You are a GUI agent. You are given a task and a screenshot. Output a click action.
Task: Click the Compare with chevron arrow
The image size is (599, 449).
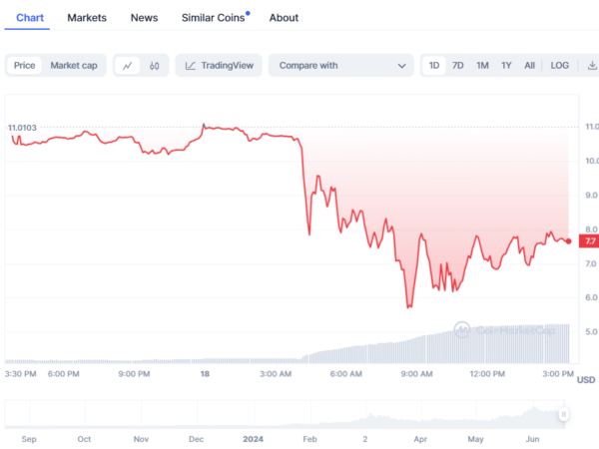pos(402,66)
